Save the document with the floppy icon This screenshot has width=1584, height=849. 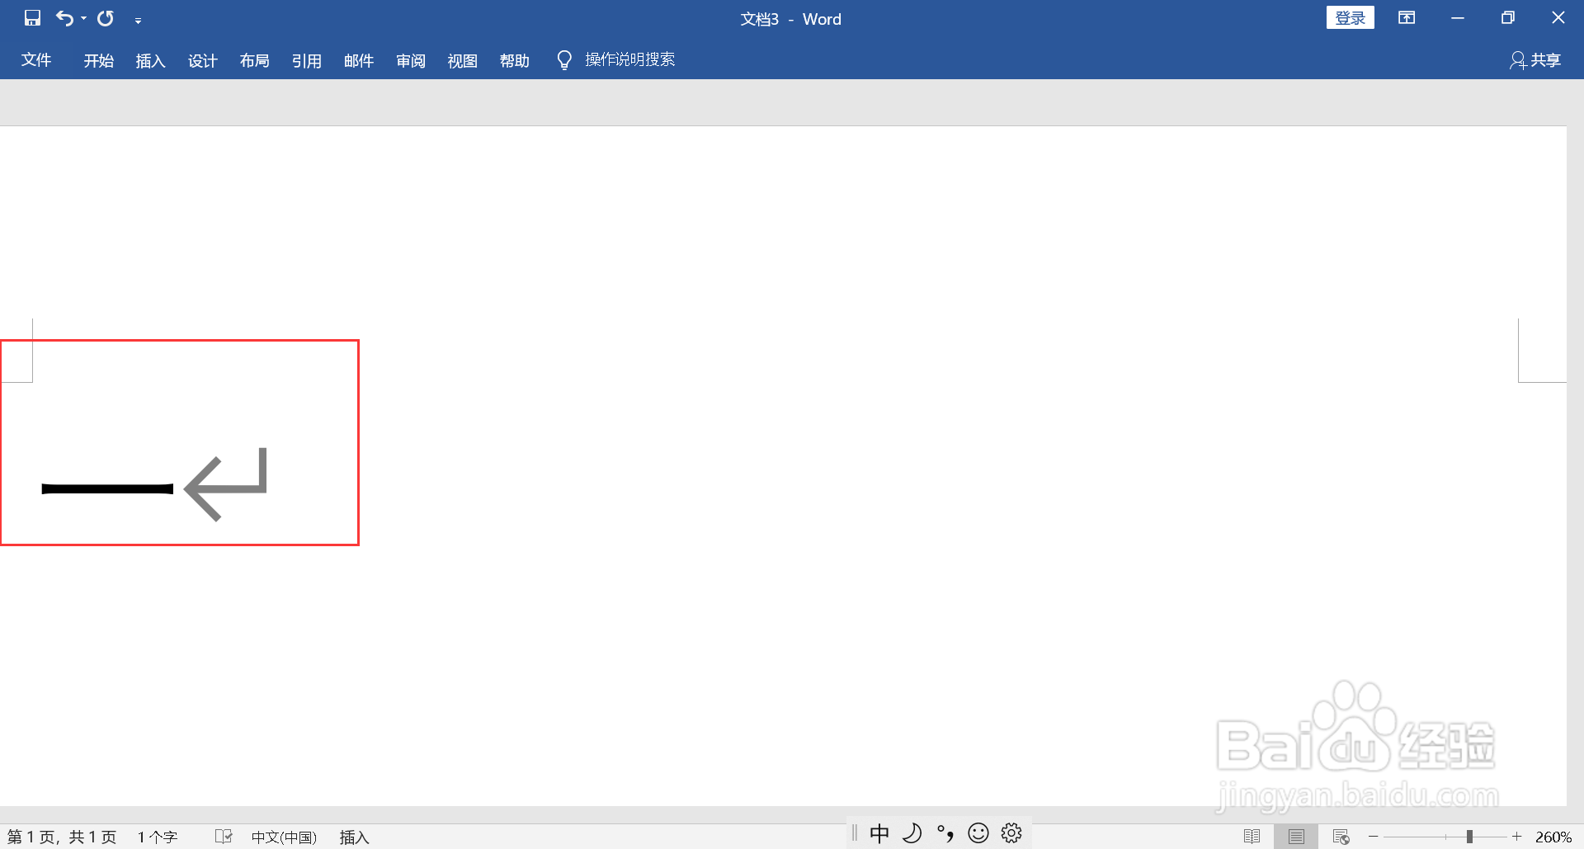click(x=32, y=18)
